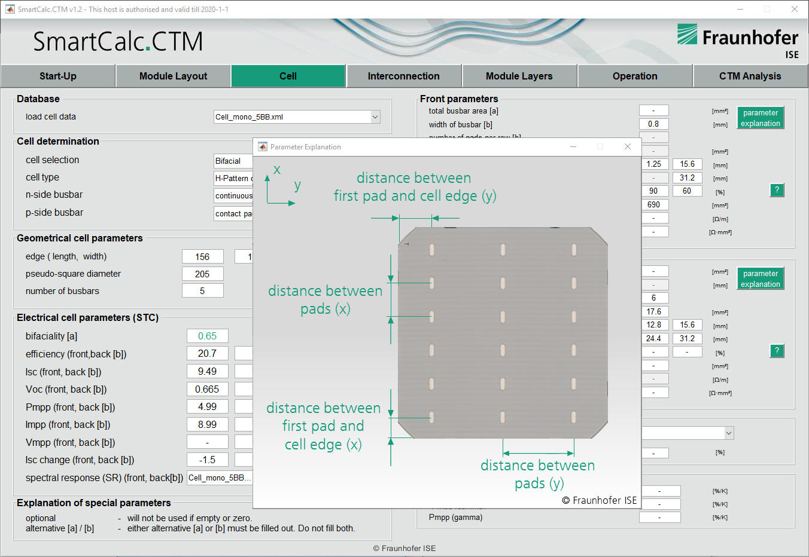Click the SmartCalc application icon in the title bar
The image size is (809, 557).
coord(10,9)
